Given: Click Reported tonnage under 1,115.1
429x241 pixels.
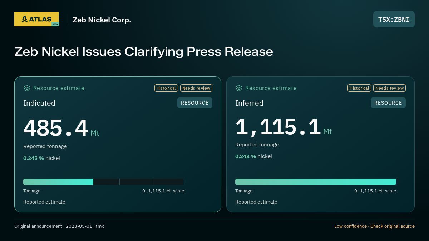Looking at the screenshot, I should tap(257, 145).
